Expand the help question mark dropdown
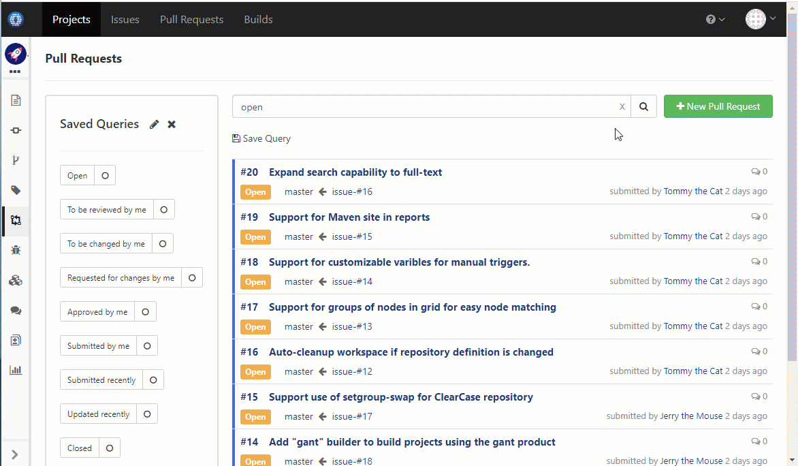 [x=715, y=19]
